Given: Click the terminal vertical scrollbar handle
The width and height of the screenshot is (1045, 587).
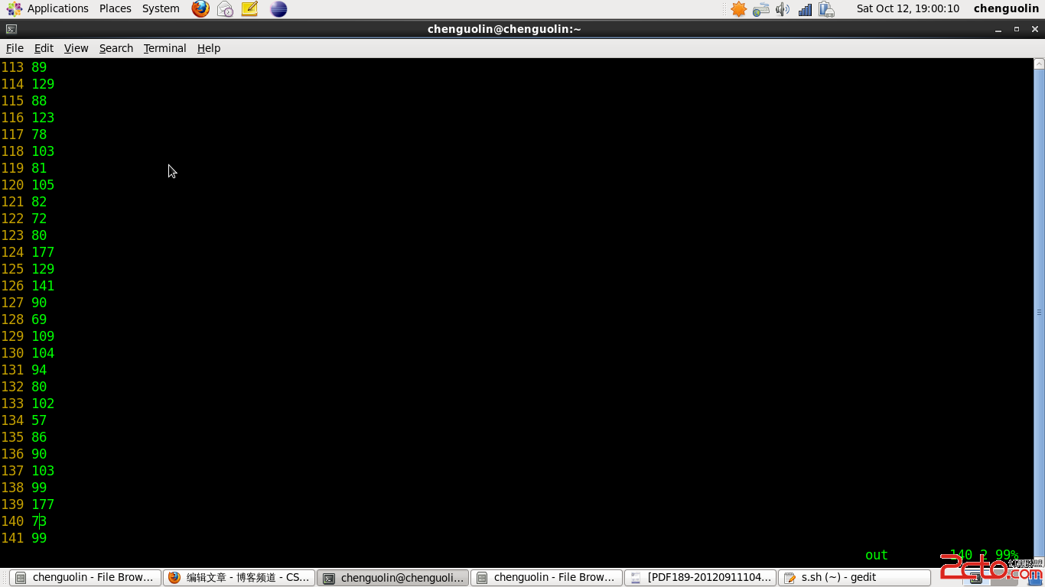Looking at the screenshot, I should point(1039,313).
